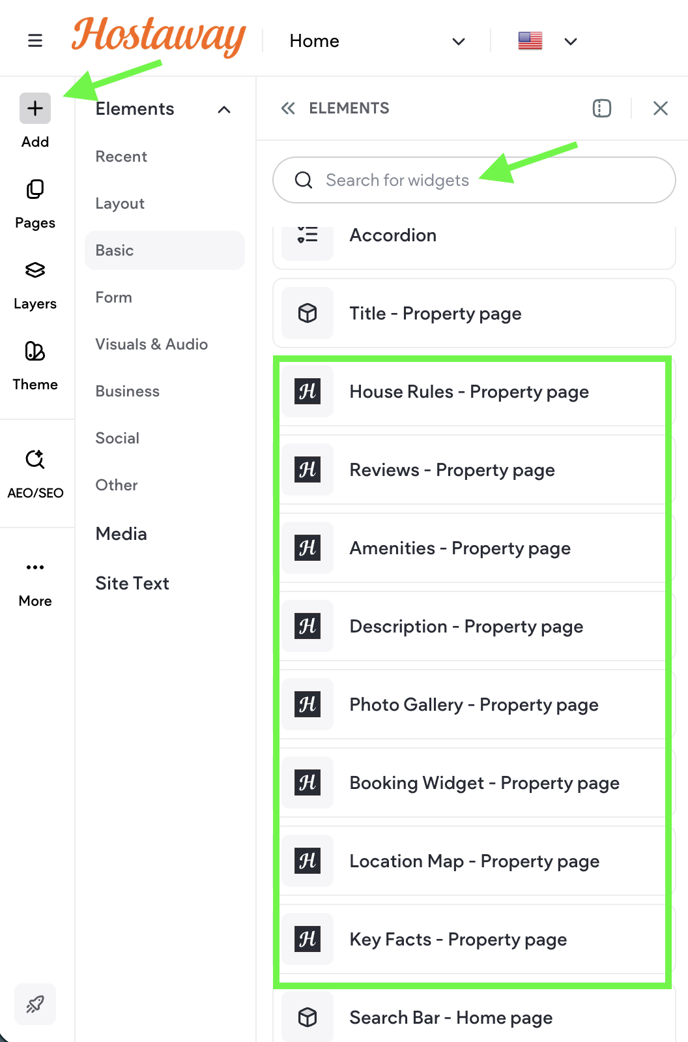The width and height of the screenshot is (688, 1042).
Task: Expand the language chevron dropdown
Action: [x=571, y=41]
